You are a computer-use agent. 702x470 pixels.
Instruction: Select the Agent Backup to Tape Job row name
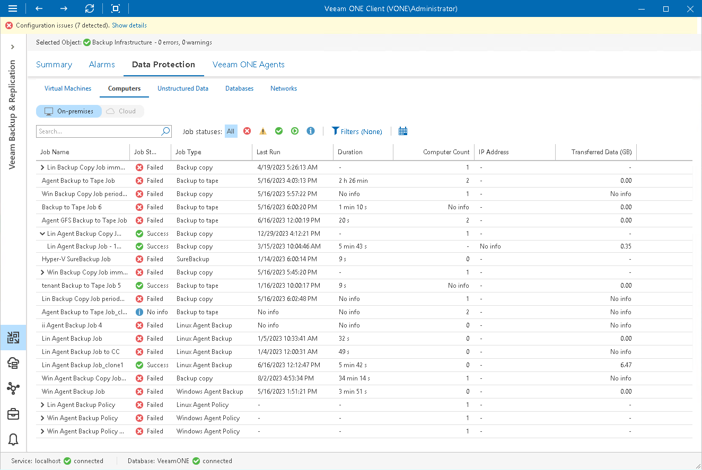pos(78,181)
